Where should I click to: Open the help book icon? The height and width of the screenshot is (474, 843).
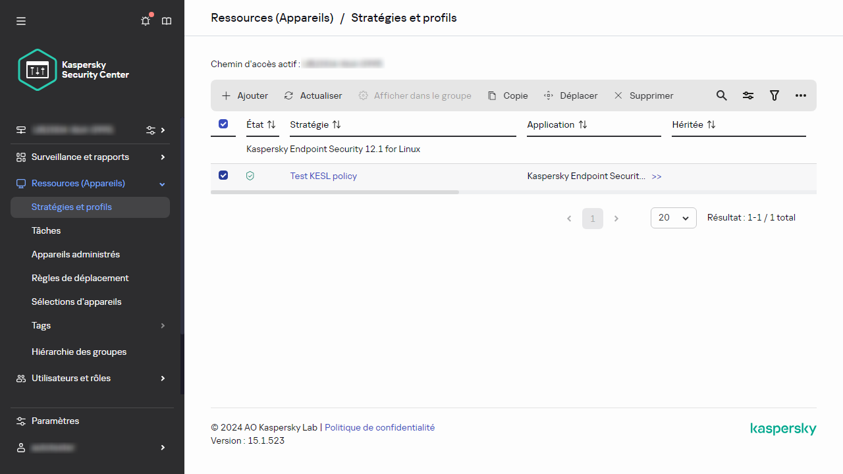[x=167, y=21]
